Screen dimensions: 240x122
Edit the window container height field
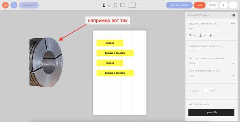[x=211, y=51]
